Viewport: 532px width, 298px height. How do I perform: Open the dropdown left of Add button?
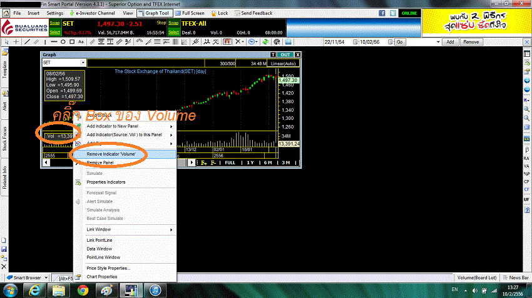click(438, 42)
